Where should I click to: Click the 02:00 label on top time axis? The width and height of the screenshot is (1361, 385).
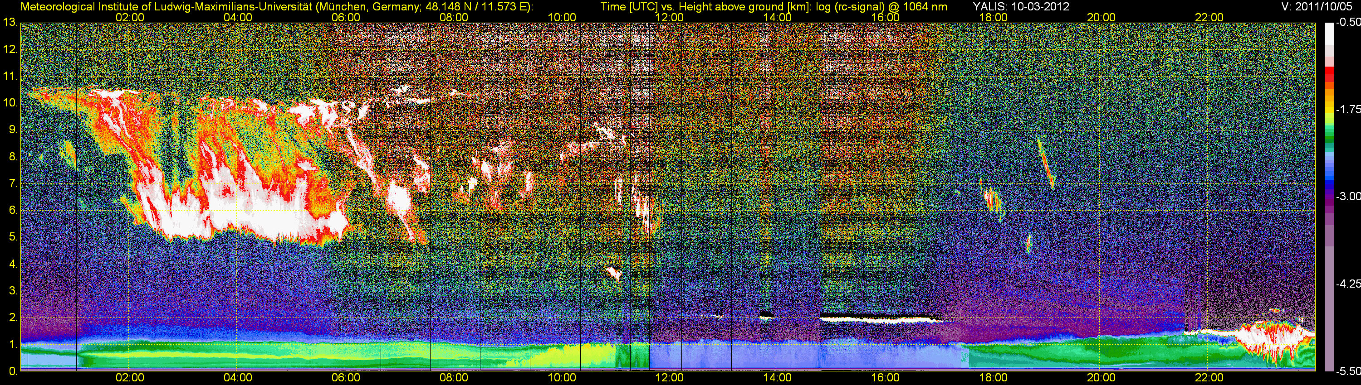tap(130, 17)
